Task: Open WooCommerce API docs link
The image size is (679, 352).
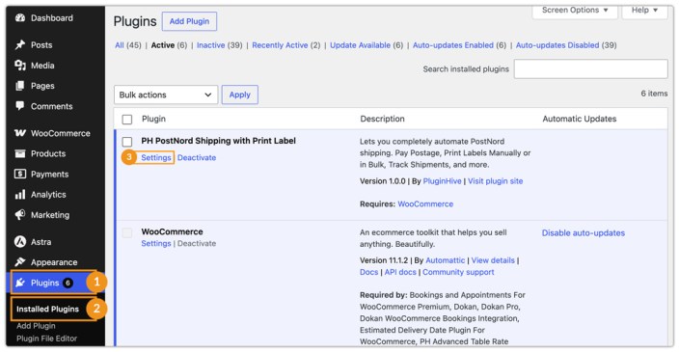Action: coord(400,272)
